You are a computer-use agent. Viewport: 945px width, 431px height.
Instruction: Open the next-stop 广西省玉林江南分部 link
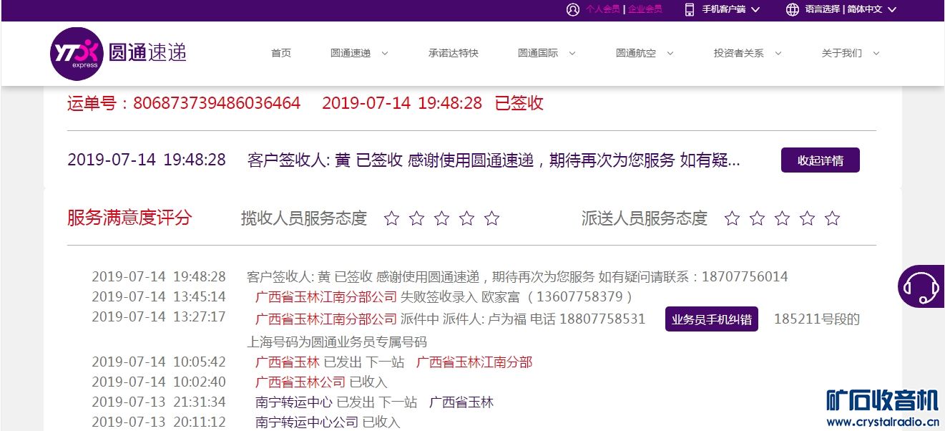click(x=474, y=362)
